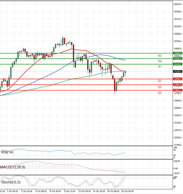Select the 23950.8 support price tag
The height and width of the screenshot is (194, 183).
point(177,84)
